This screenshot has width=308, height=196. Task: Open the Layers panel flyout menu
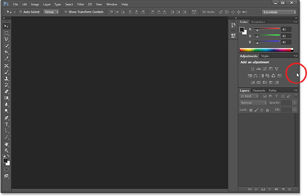pos(295,90)
